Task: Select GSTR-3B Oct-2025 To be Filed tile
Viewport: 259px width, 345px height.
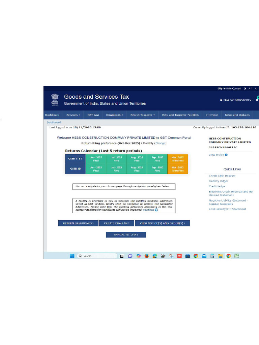Action: pos(178,169)
